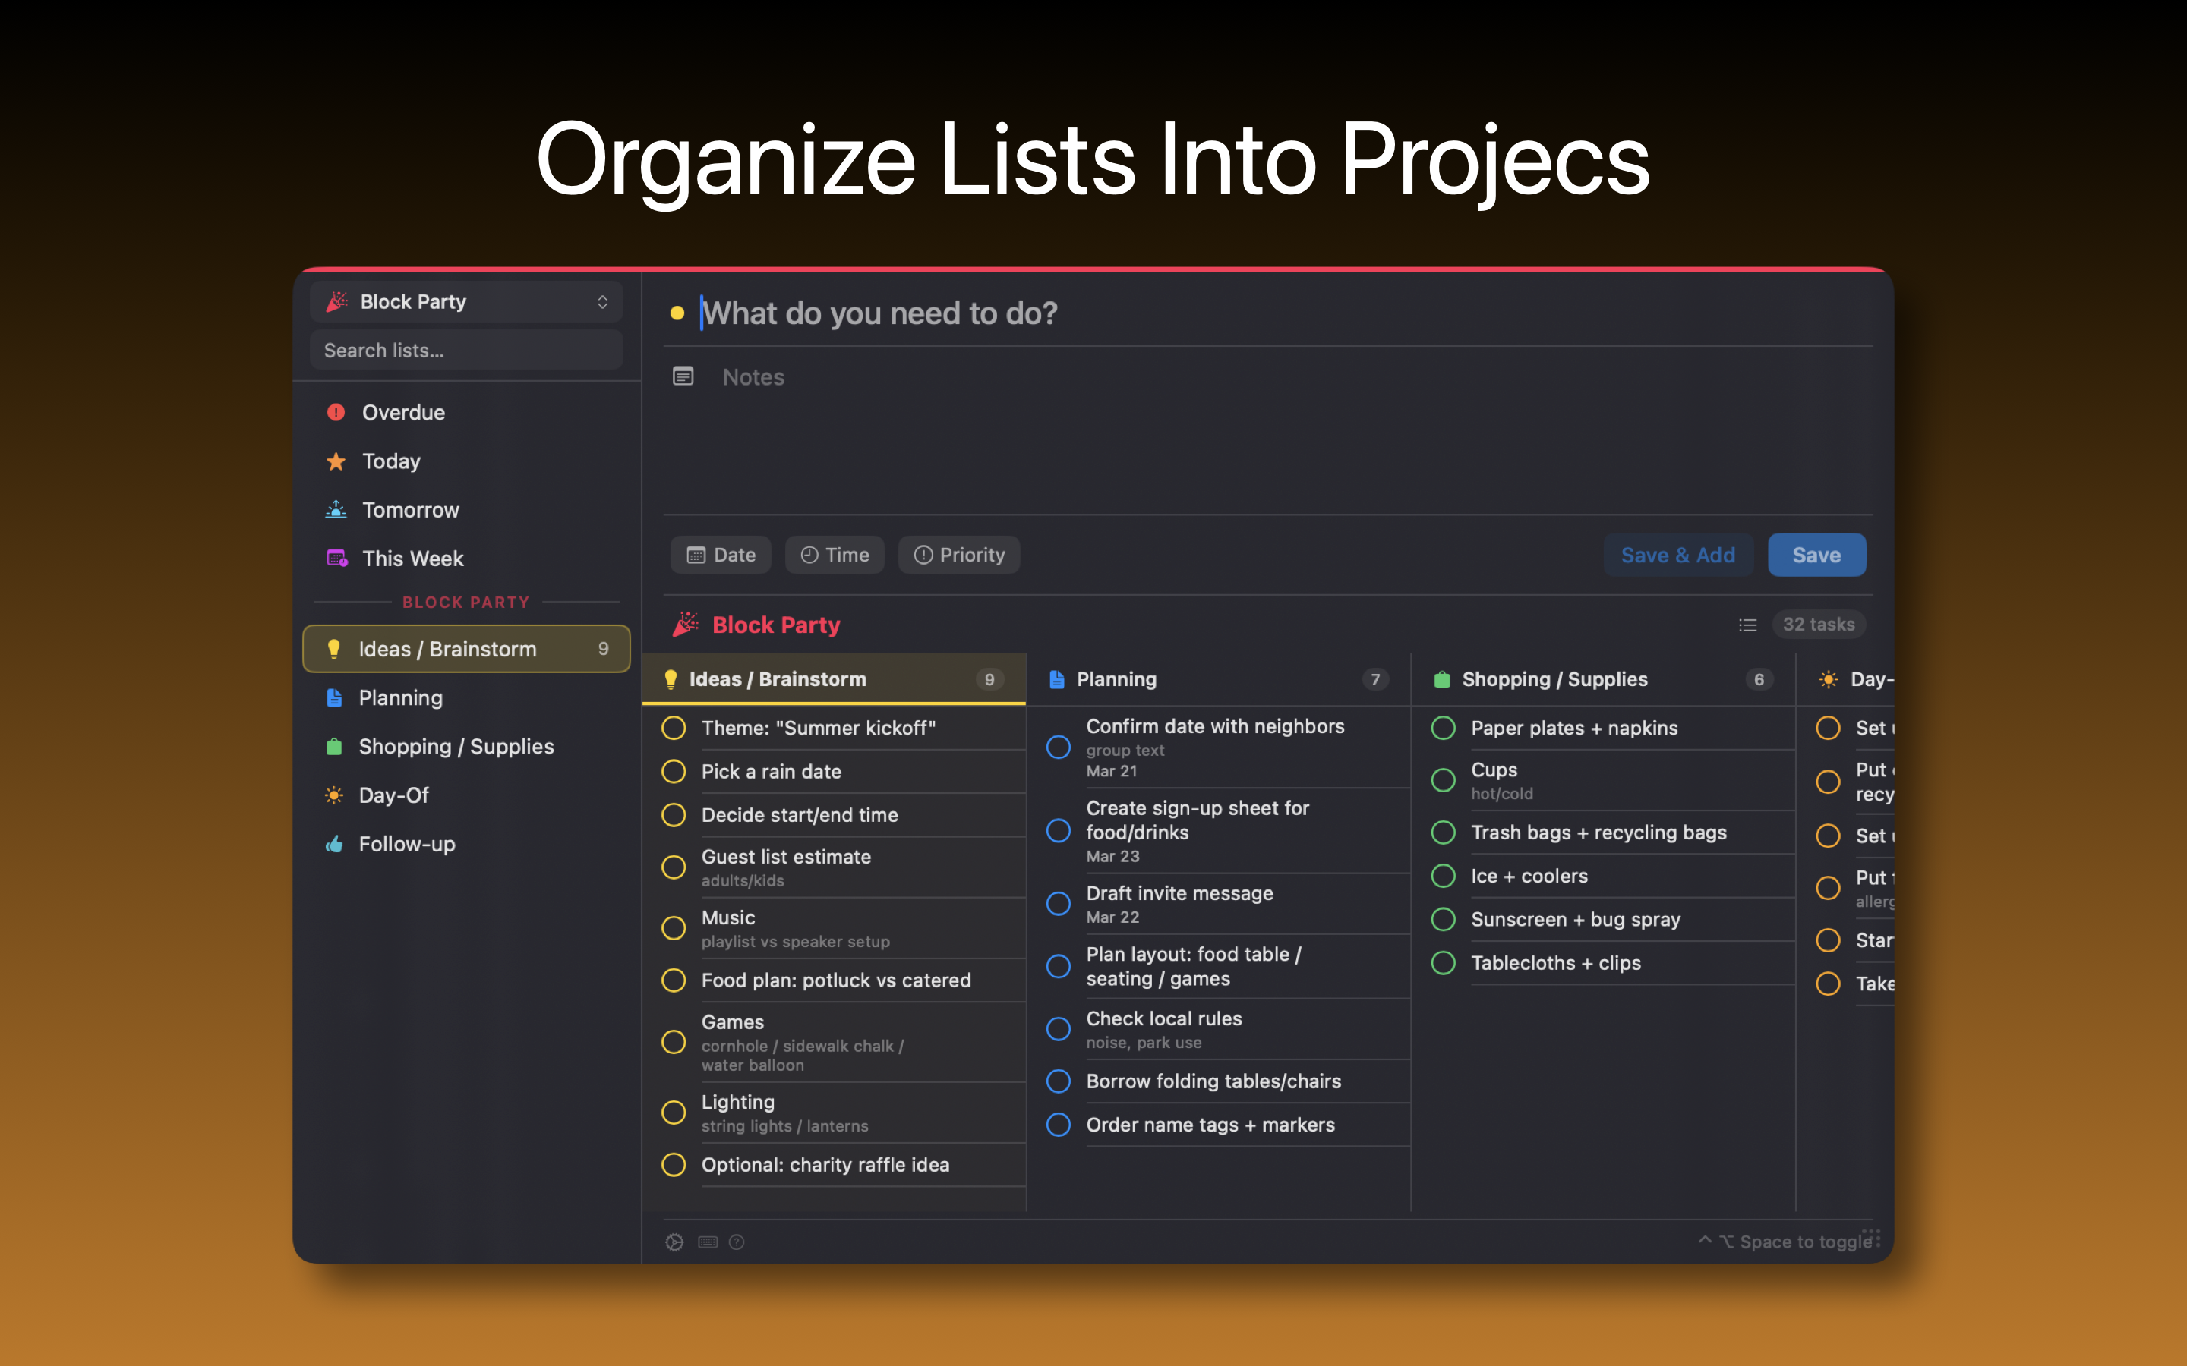This screenshot has width=2187, height=1366.
Task: Click the Planning column 7 count badge
Action: (1374, 679)
